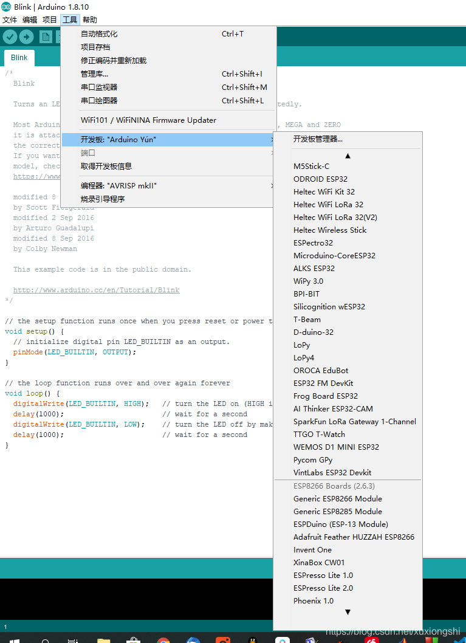The height and width of the screenshot is (643, 466).
Task: Click the pinMode(LED_BUILTIN, OUTPUT) code line
Action: click(75, 352)
